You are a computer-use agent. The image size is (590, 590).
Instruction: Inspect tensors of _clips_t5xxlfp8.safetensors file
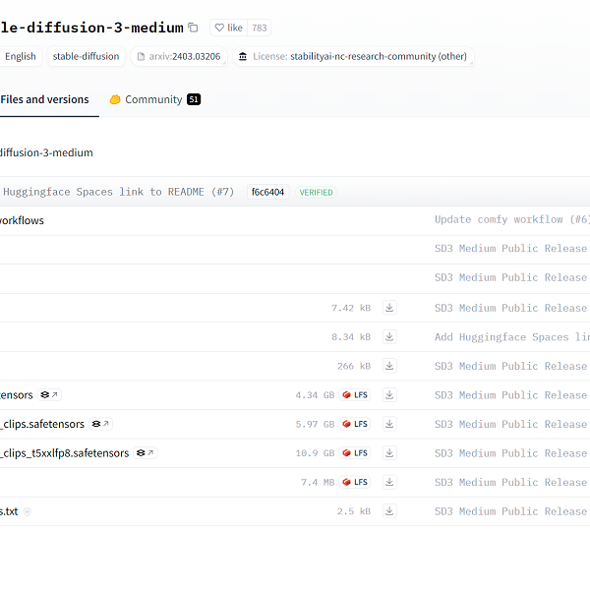146,453
